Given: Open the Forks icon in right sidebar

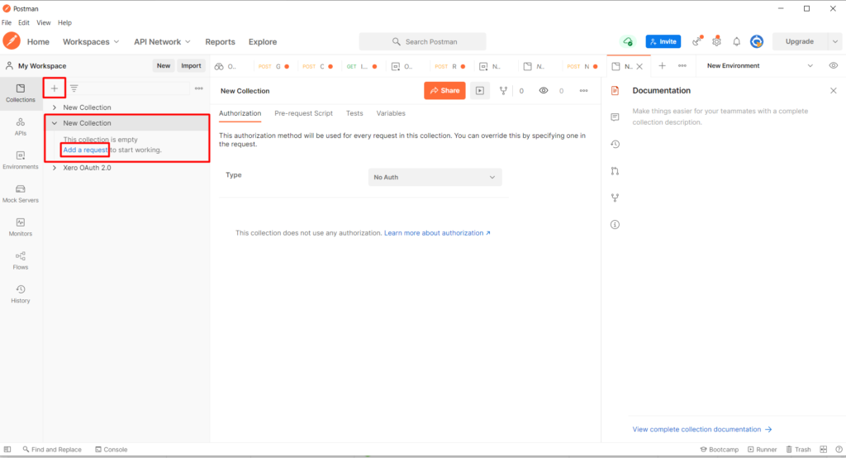Looking at the screenshot, I should 615,198.
